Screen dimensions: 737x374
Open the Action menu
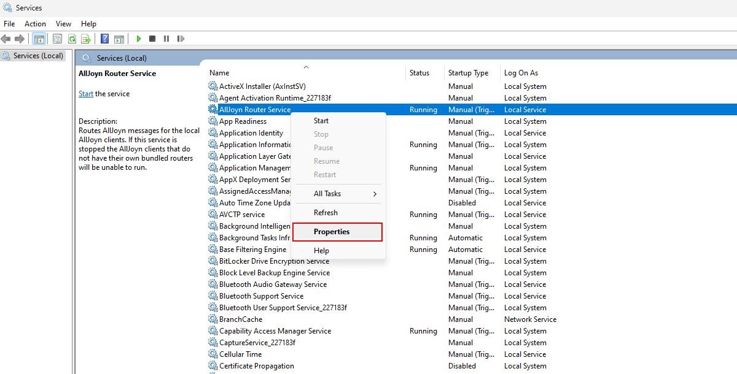tap(35, 23)
